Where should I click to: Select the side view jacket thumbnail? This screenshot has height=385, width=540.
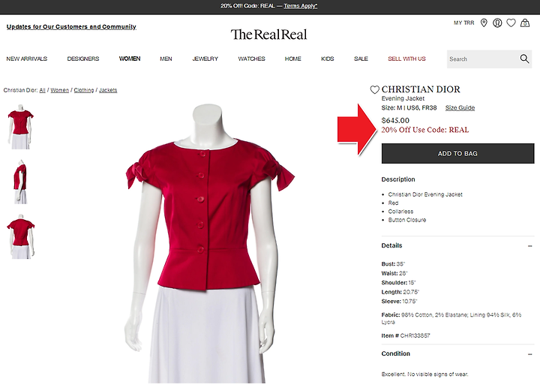click(x=21, y=182)
